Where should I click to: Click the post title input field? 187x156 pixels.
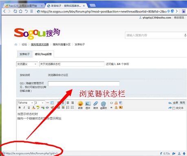click(x=72, y=64)
